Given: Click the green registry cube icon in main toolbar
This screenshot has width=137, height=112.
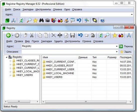Looking at the screenshot, I should pos(7,20).
